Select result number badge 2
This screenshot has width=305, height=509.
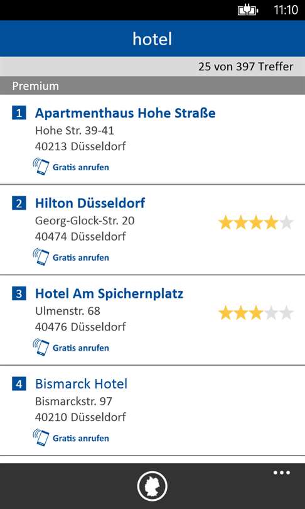tap(19, 204)
